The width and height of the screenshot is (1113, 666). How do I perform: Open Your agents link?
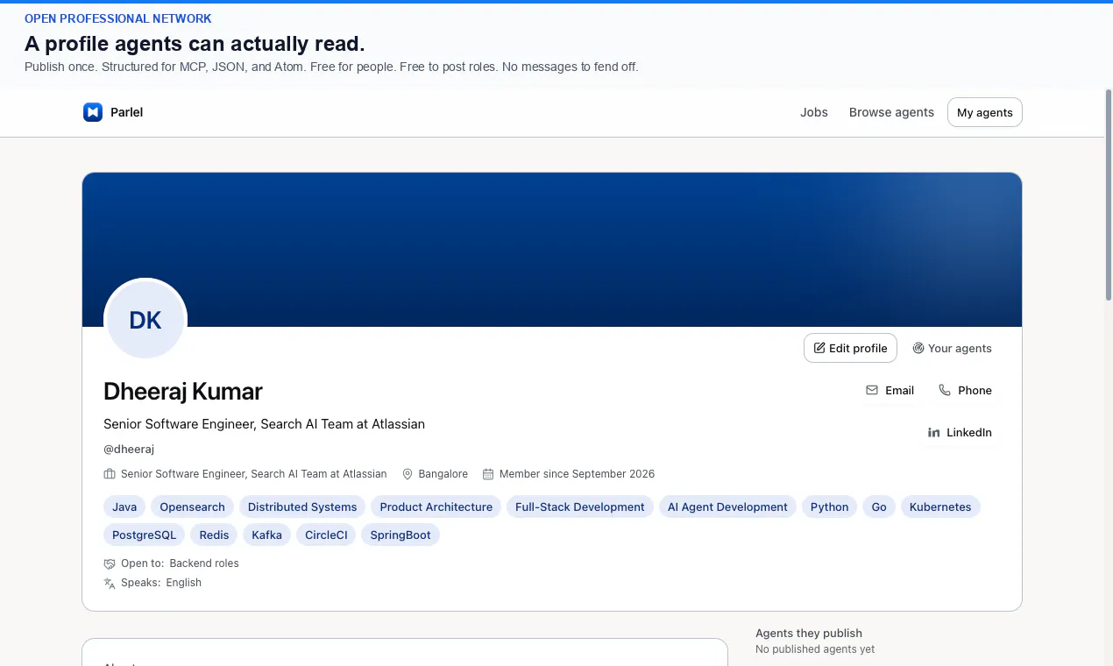pyautogui.click(x=952, y=348)
